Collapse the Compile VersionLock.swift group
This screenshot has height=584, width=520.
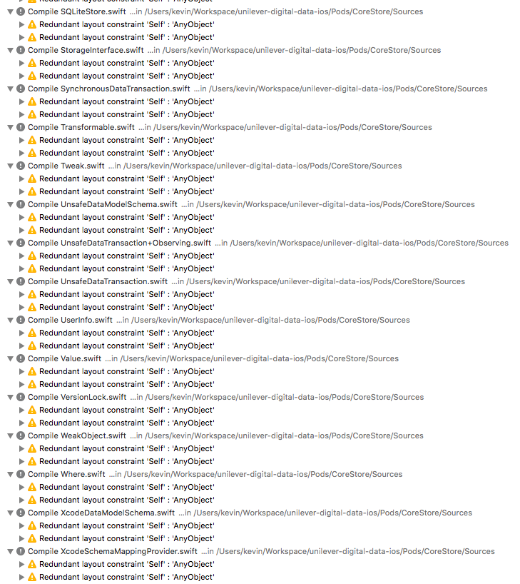coord(11,397)
